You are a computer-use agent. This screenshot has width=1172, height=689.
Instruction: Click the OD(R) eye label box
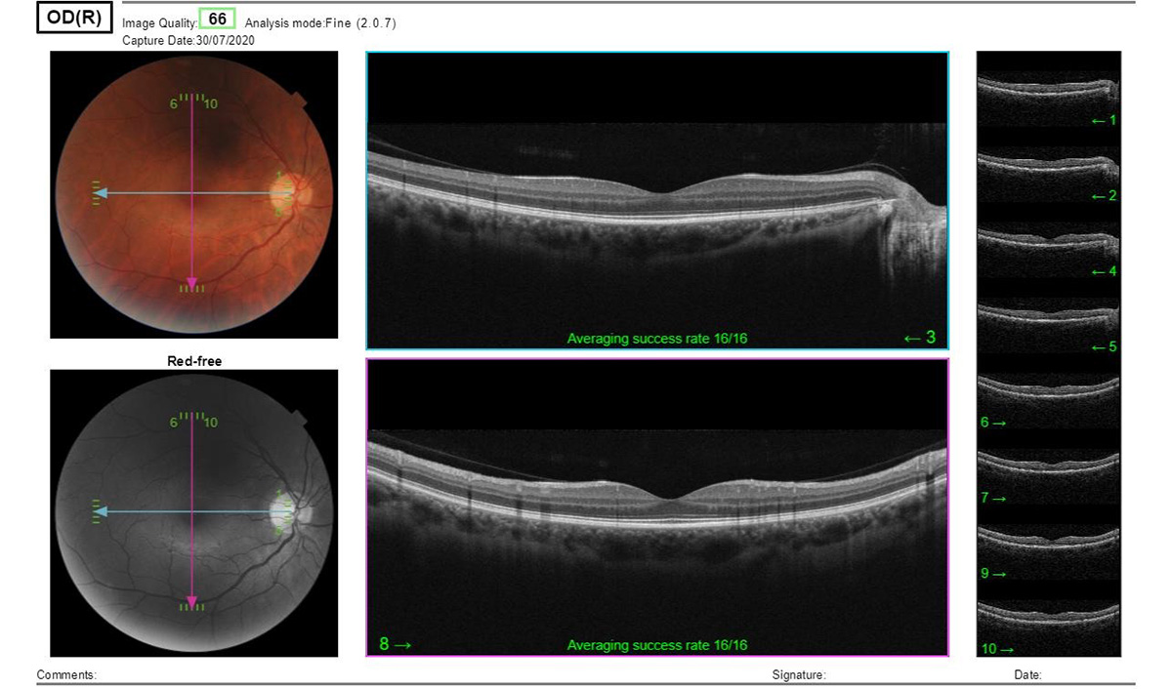click(x=74, y=19)
